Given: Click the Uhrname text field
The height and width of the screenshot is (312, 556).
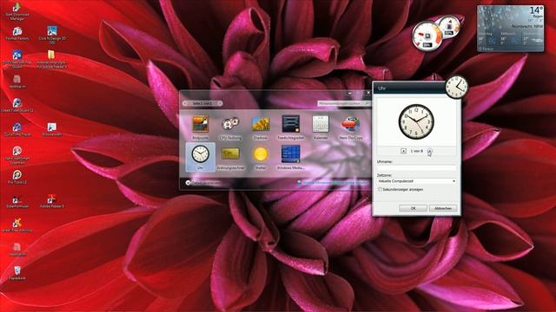Looking at the screenshot, I should coord(416,167).
